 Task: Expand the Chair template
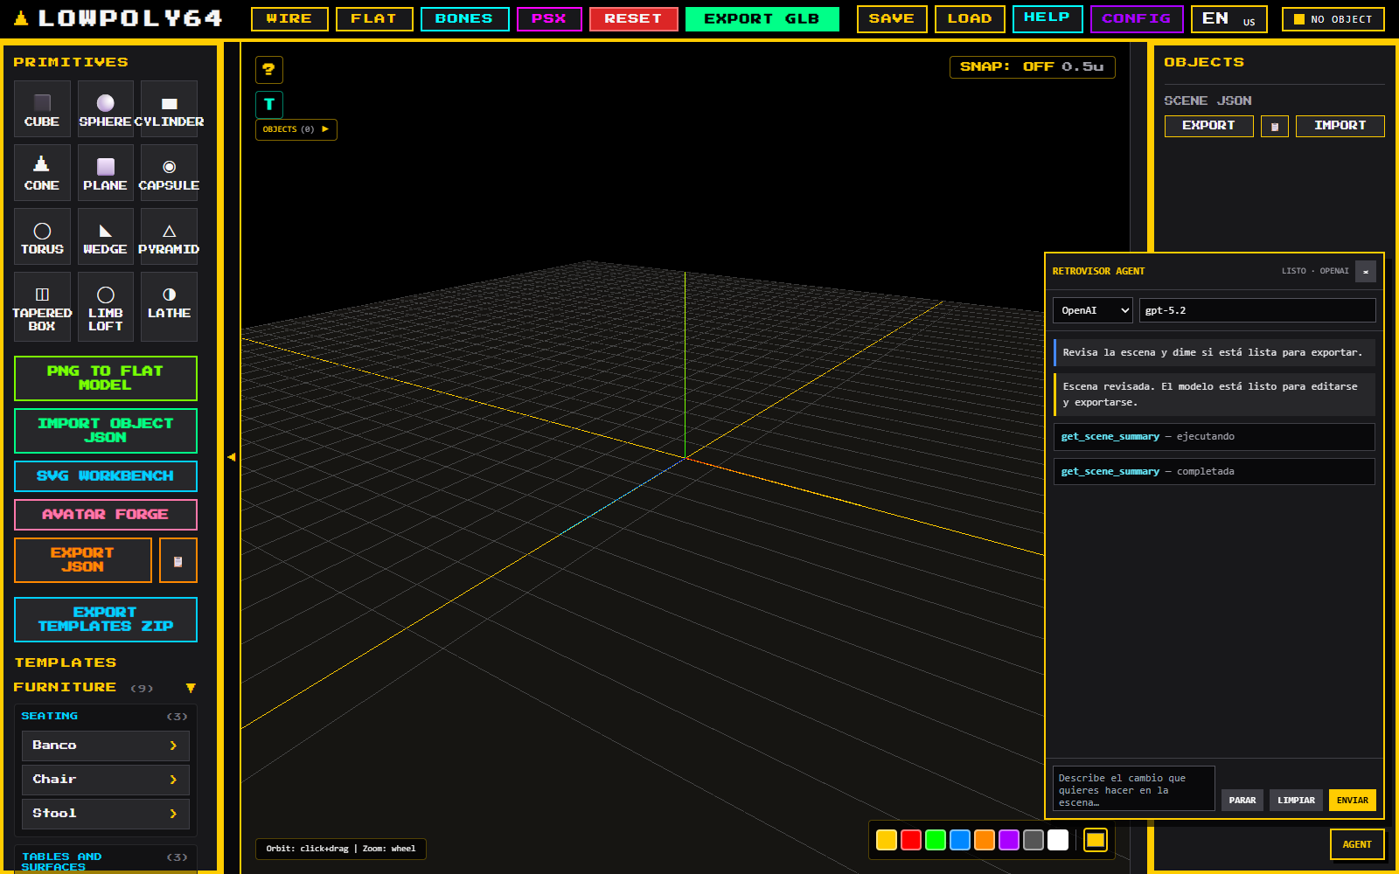click(106, 780)
